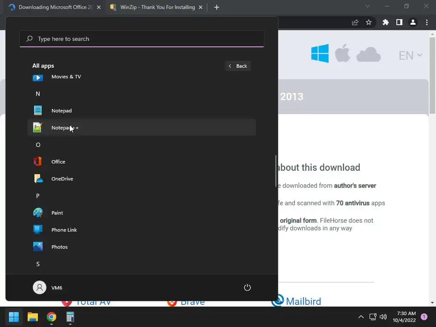This screenshot has width=436, height=327.
Task: Click the page scrollbar down arrow
Action: coord(432,303)
